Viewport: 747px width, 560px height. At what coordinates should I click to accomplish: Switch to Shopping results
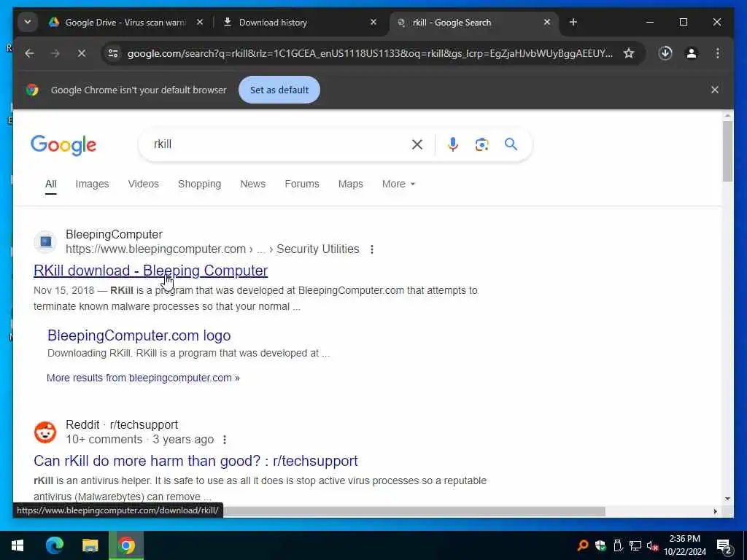(x=200, y=184)
